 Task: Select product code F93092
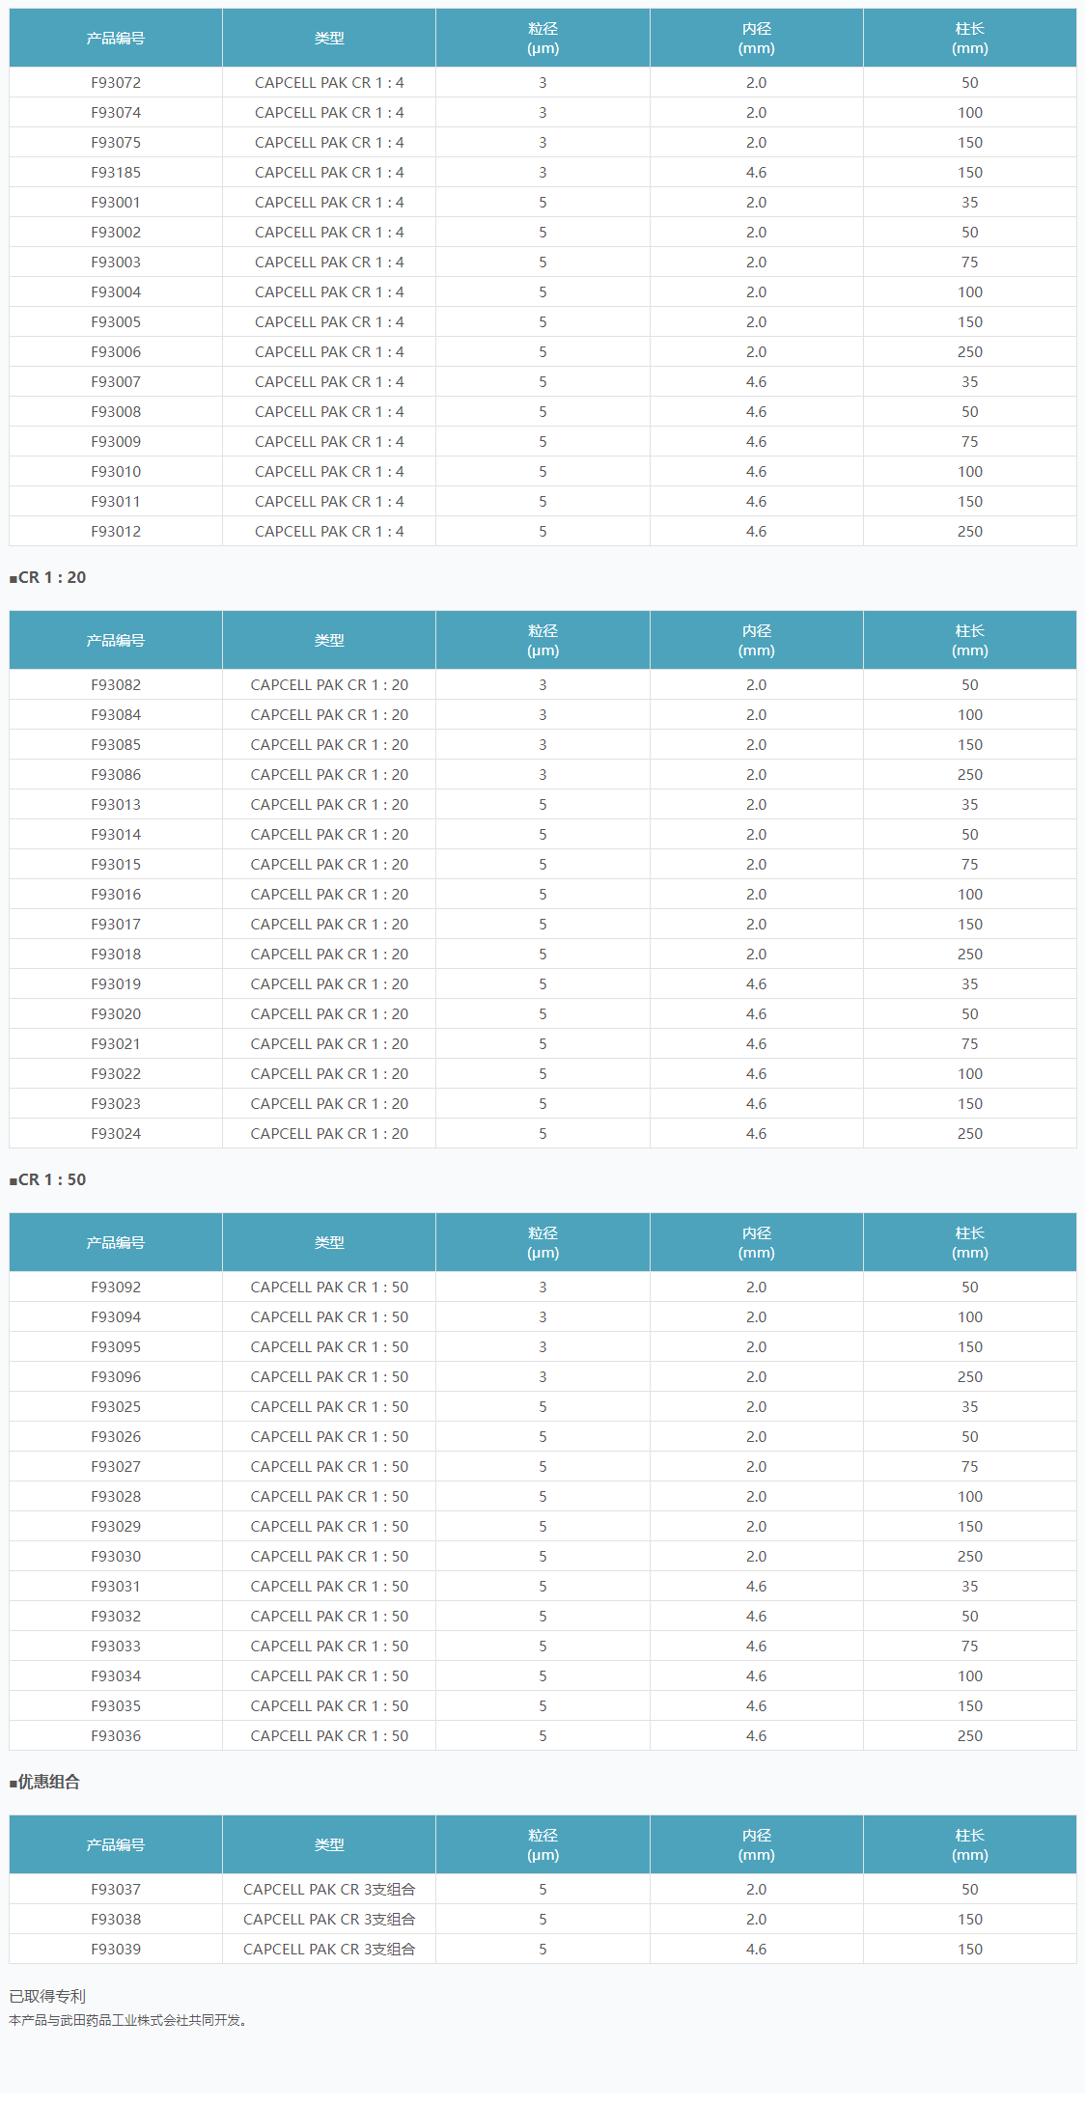tap(116, 1287)
